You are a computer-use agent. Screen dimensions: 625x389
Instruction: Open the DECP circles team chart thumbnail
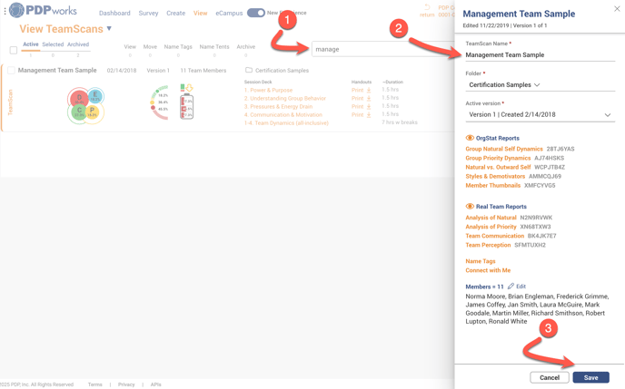tap(85, 105)
